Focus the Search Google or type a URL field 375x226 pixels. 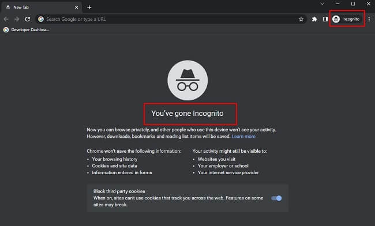[171, 19]
